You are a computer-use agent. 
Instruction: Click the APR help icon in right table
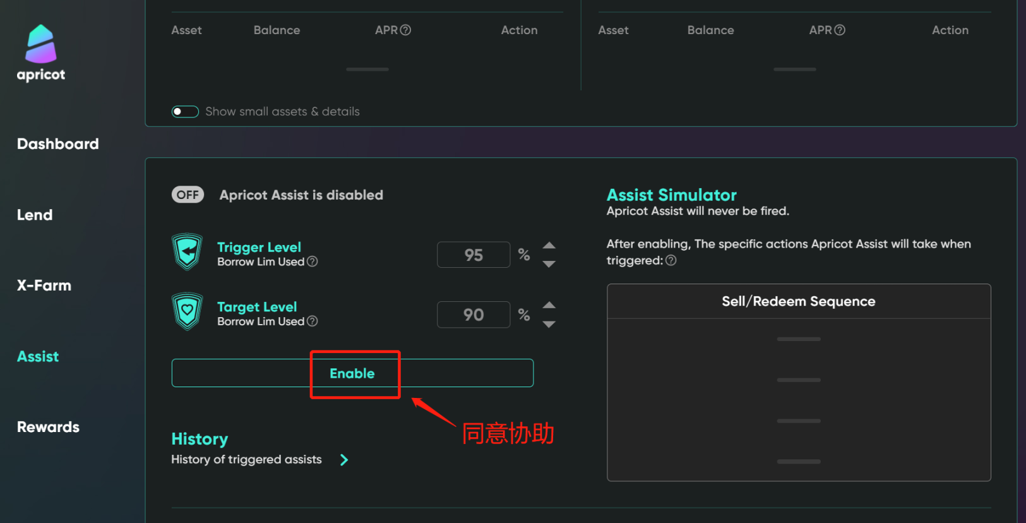[840, 30]
